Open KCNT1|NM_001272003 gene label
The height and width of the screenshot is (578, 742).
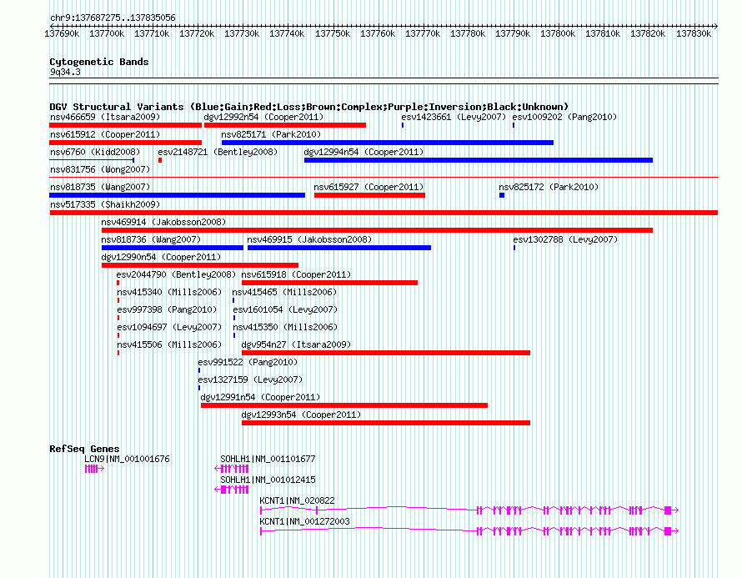tap(305, 521)
